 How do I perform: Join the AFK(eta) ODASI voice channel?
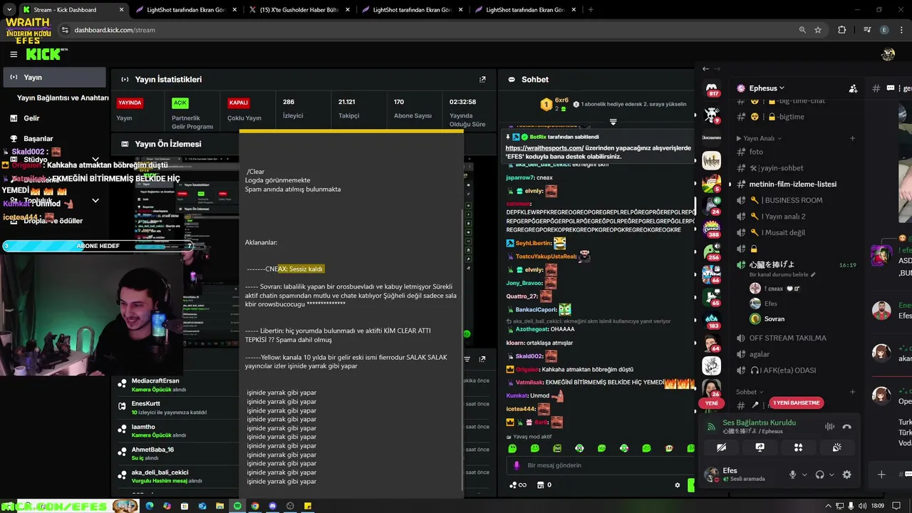coord(782,370)
